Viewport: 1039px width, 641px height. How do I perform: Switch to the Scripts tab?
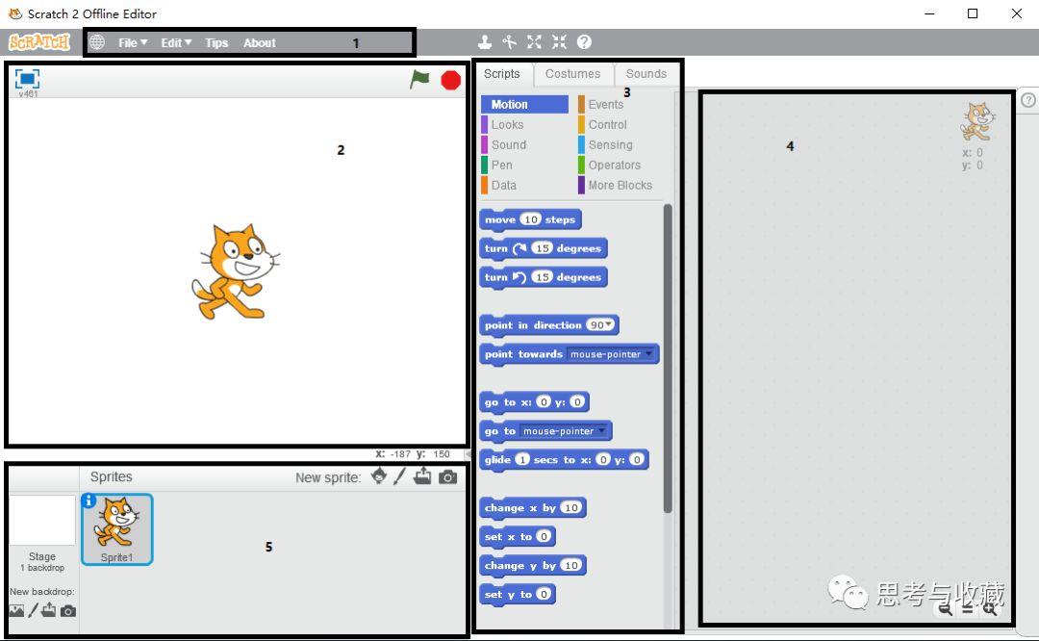point(501,73)
